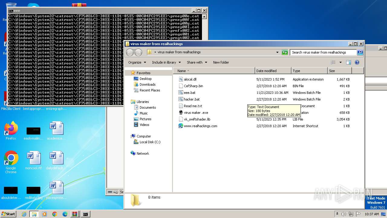
Task: Open the Documents library
Action: (148, 107)
